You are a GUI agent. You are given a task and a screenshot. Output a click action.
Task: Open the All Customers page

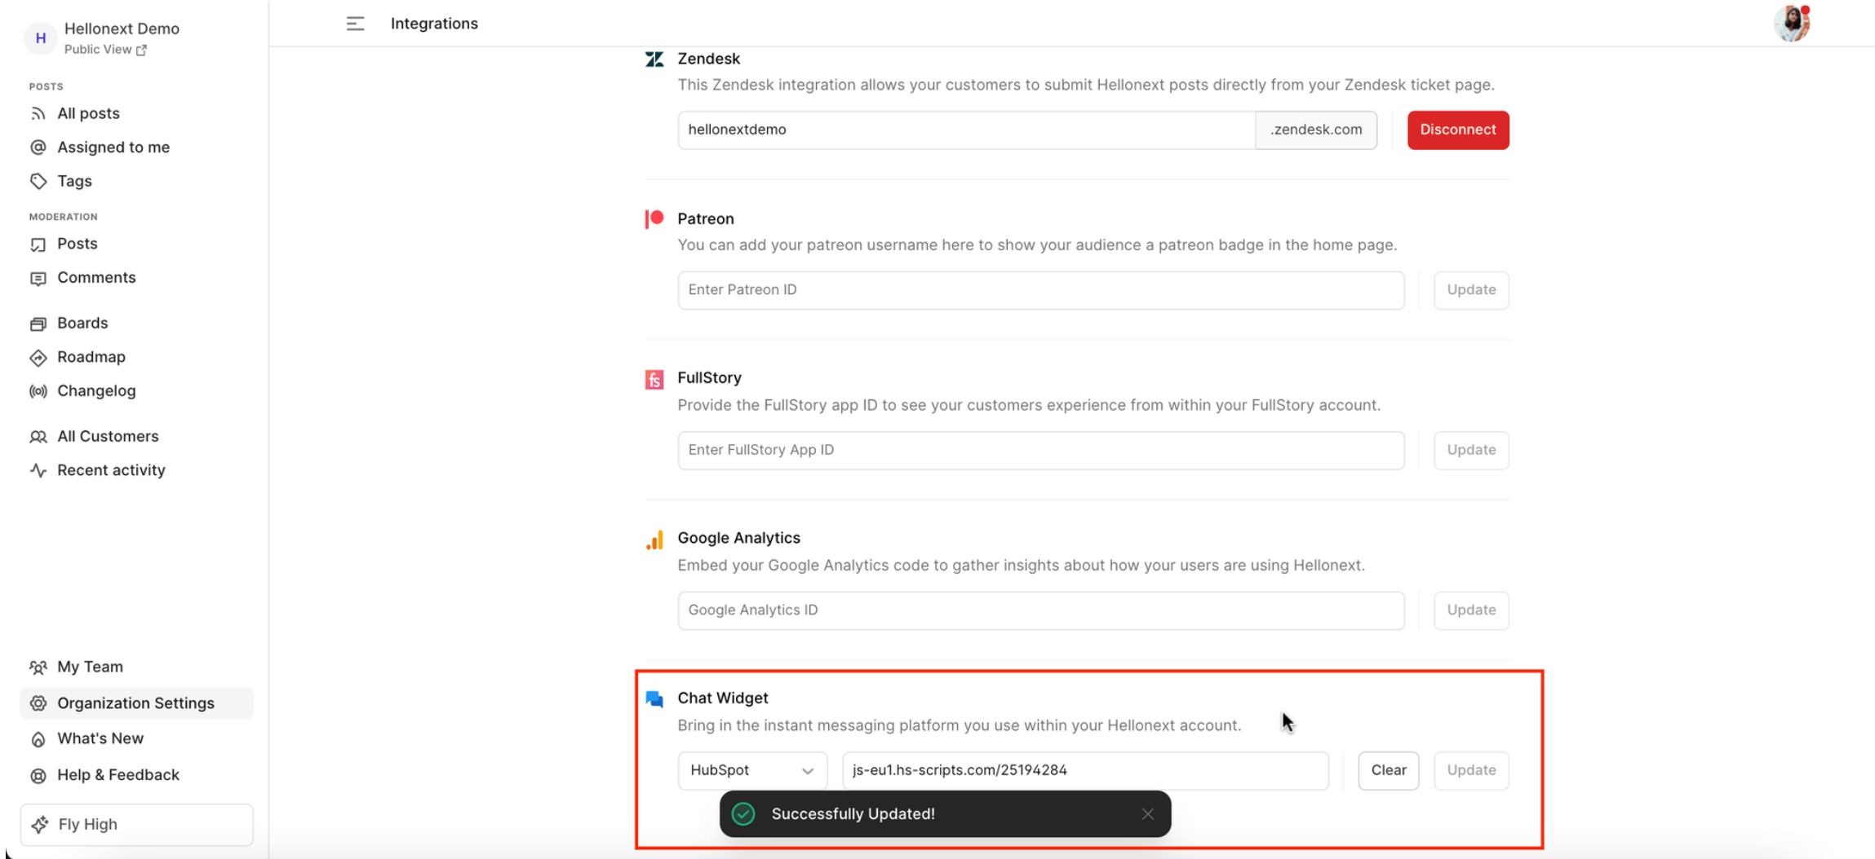(x=108, y=437)
